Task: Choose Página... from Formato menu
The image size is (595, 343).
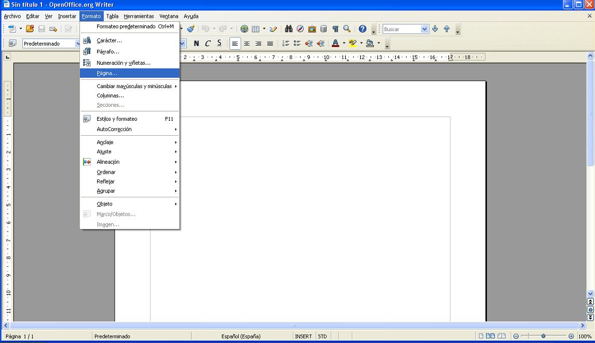Action: pyautogui.click(x=129, y=73)
